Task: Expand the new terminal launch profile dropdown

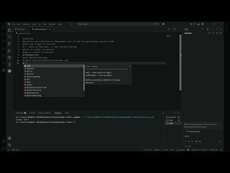Action: (x=166, y=113)
